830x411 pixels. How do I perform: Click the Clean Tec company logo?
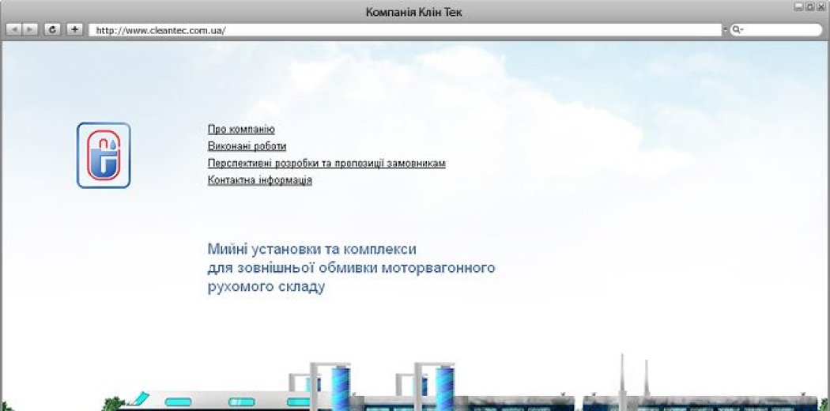point(104,156)
